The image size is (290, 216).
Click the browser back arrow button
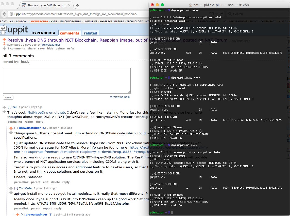tap(4, 14)
